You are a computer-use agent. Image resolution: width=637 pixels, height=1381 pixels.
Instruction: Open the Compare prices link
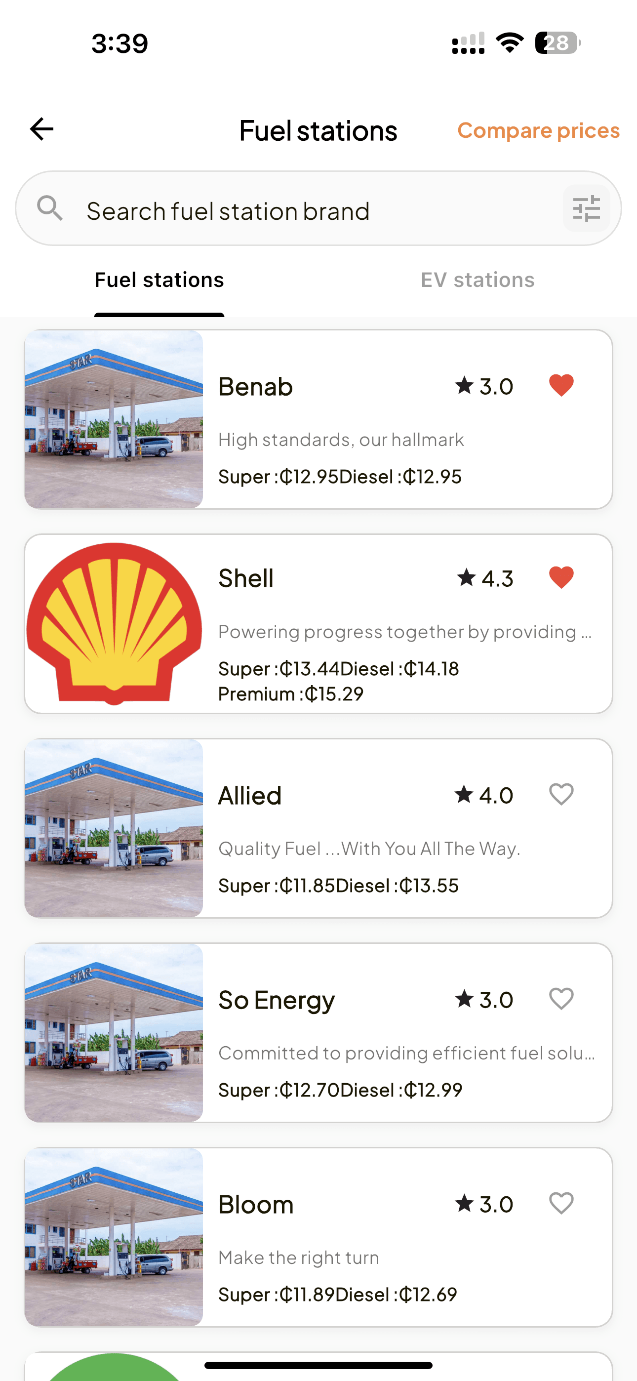[538, 130]
